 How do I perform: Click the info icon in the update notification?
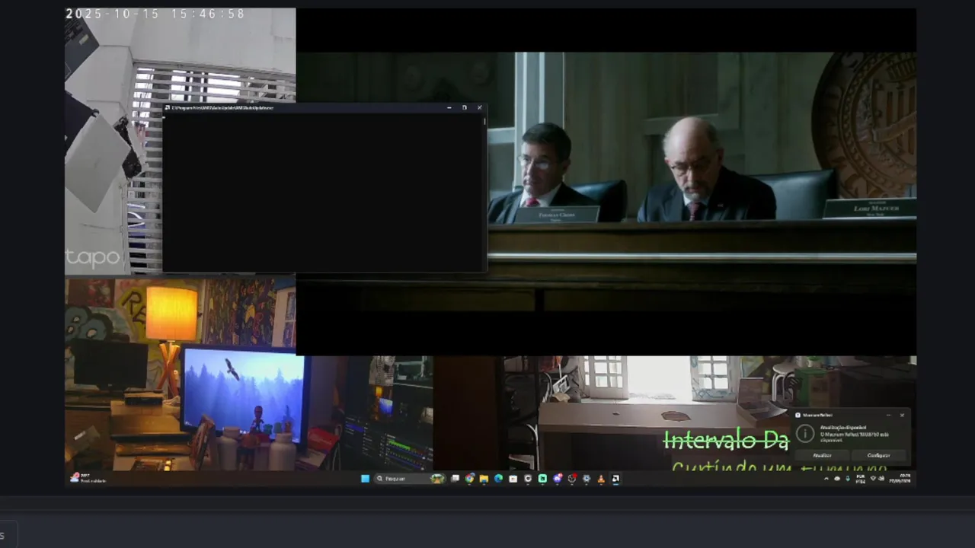click(805, 434)
